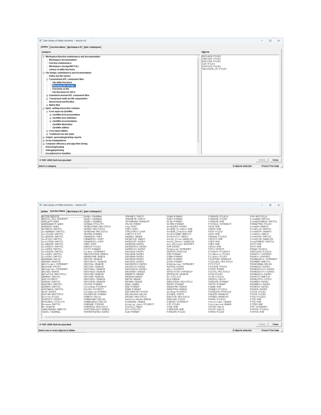This screenshot has height=415, width=321.
Task: Select DeskCalcMode/ERROR in function list
Action: pyautogui.click(x=138, y=299)
